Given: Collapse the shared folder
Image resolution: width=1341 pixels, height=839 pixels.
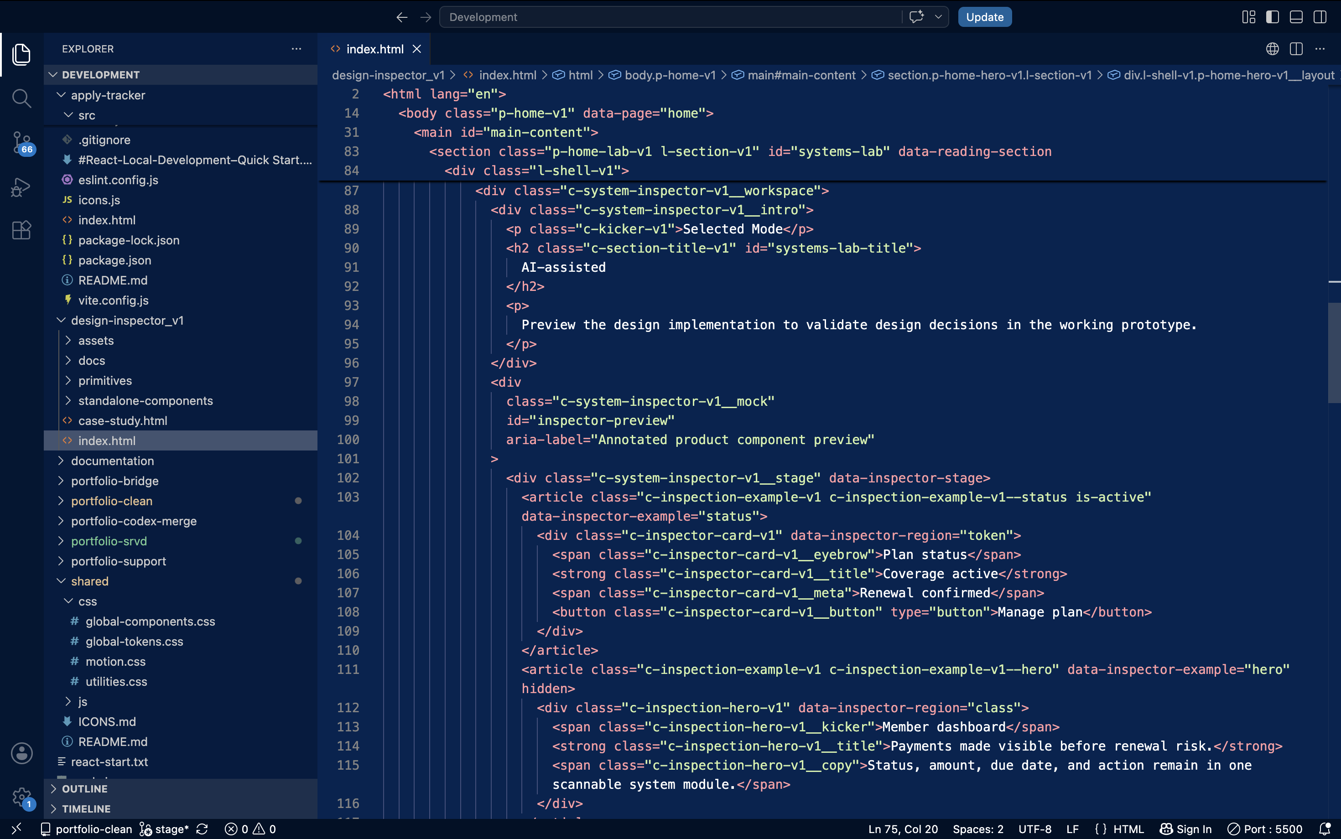Looking at the screenshot, I should click(x=181, y=581).
